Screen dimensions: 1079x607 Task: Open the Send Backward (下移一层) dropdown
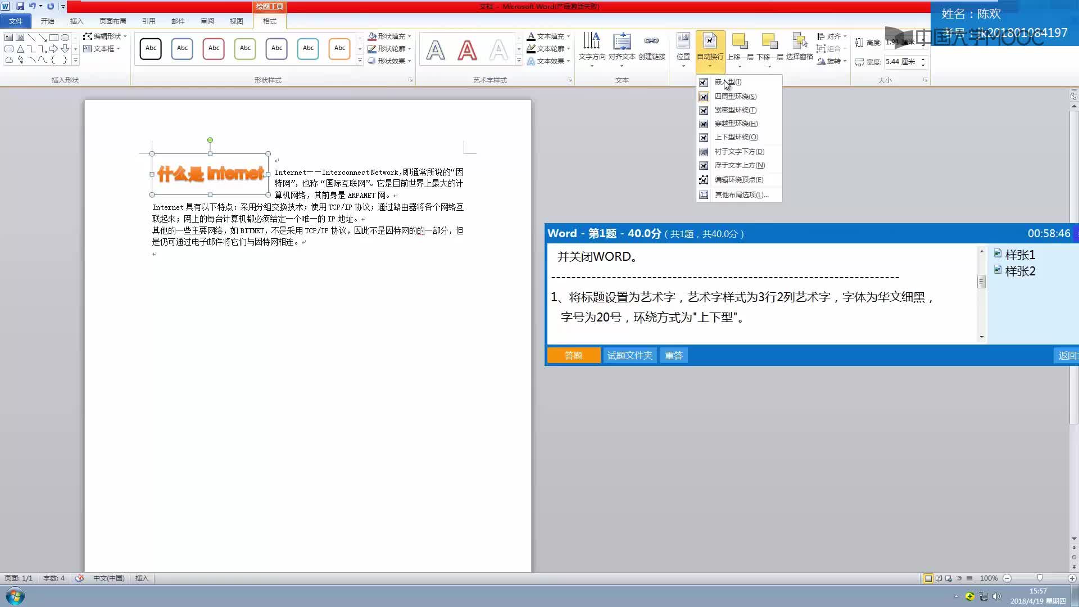pyautogui.click(x=770, y=50)
